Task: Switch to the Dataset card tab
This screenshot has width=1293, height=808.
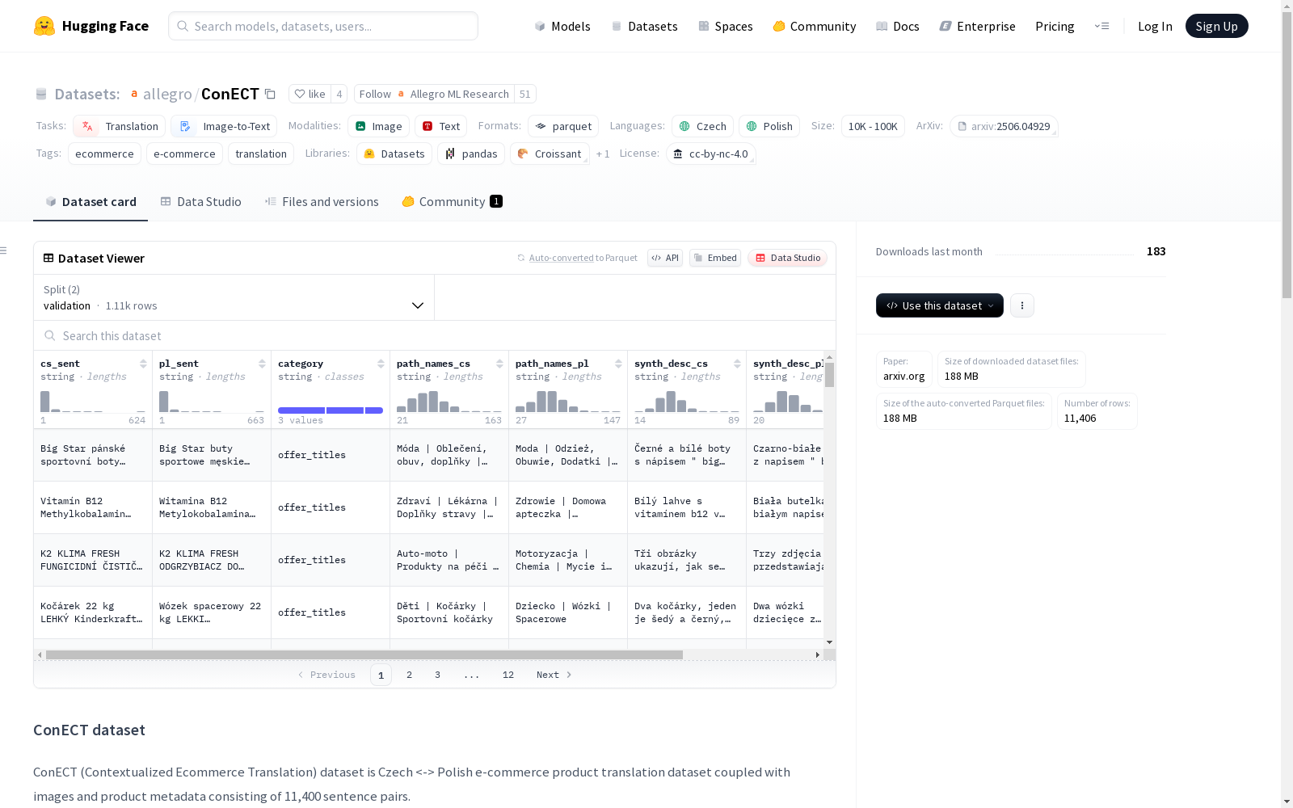Action: (91, 201)
